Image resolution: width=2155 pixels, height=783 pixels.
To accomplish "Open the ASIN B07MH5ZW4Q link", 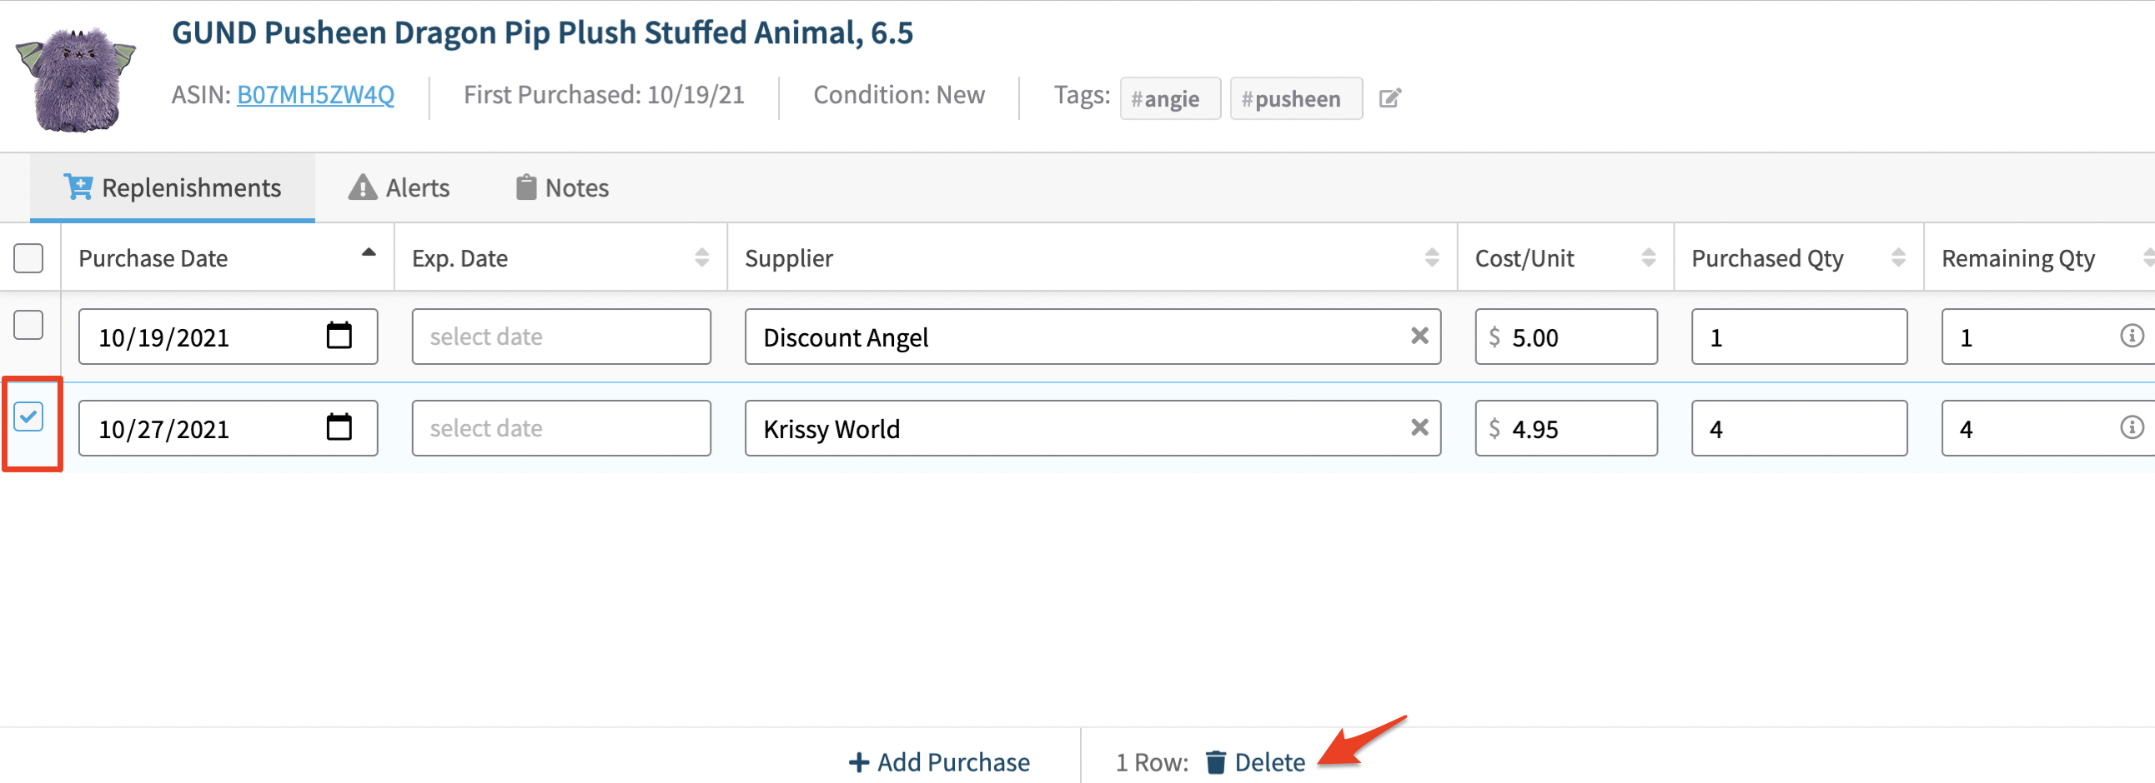I will pyautogui.click(x=315, y=95).
